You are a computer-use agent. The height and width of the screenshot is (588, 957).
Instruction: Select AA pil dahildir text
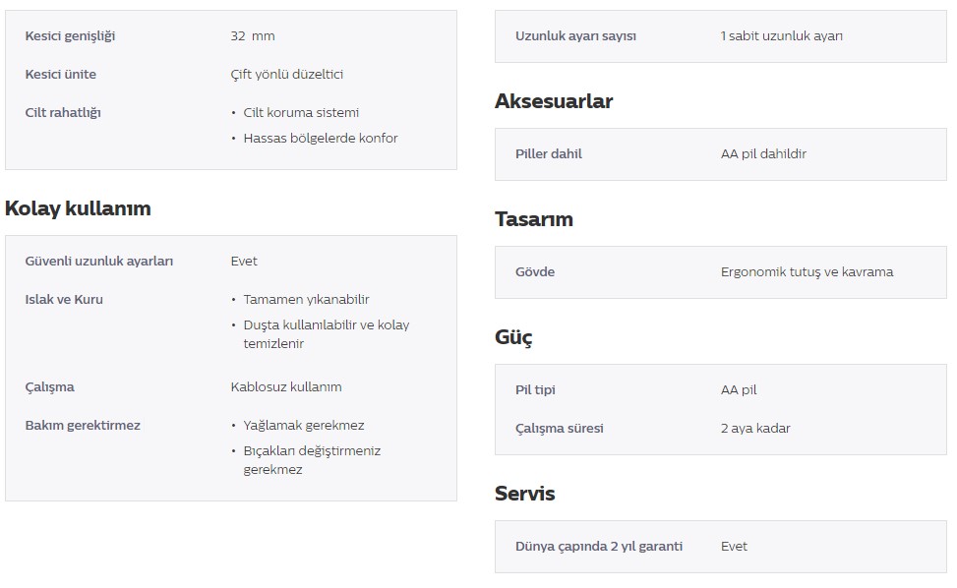[763, 154]
